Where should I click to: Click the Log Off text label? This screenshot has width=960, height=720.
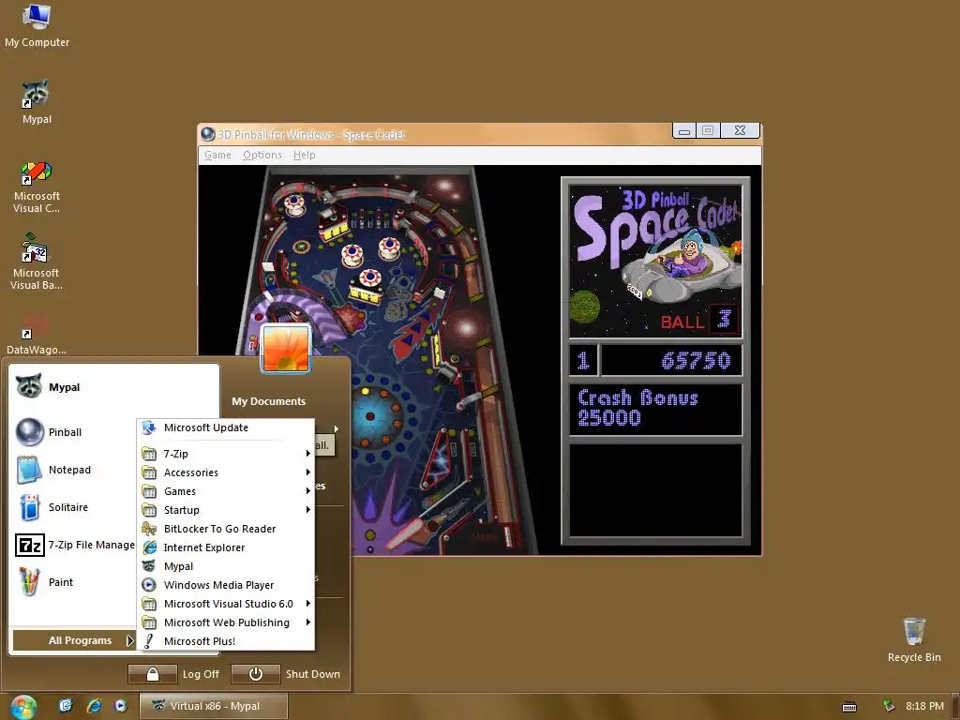[x=201, y=674]
